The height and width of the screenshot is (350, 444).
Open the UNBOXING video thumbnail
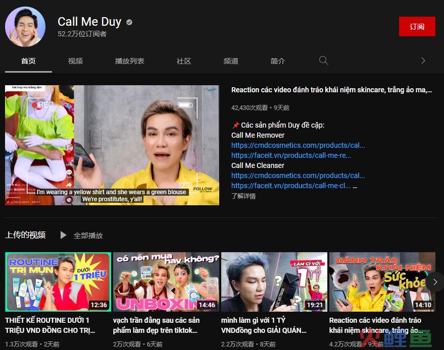pos(166,282)
